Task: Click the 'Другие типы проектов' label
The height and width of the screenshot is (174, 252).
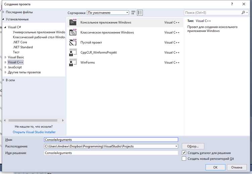Action: [24, 72]
